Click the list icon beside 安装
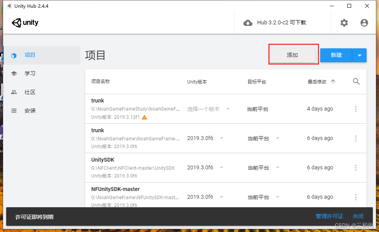 [14, 111]
